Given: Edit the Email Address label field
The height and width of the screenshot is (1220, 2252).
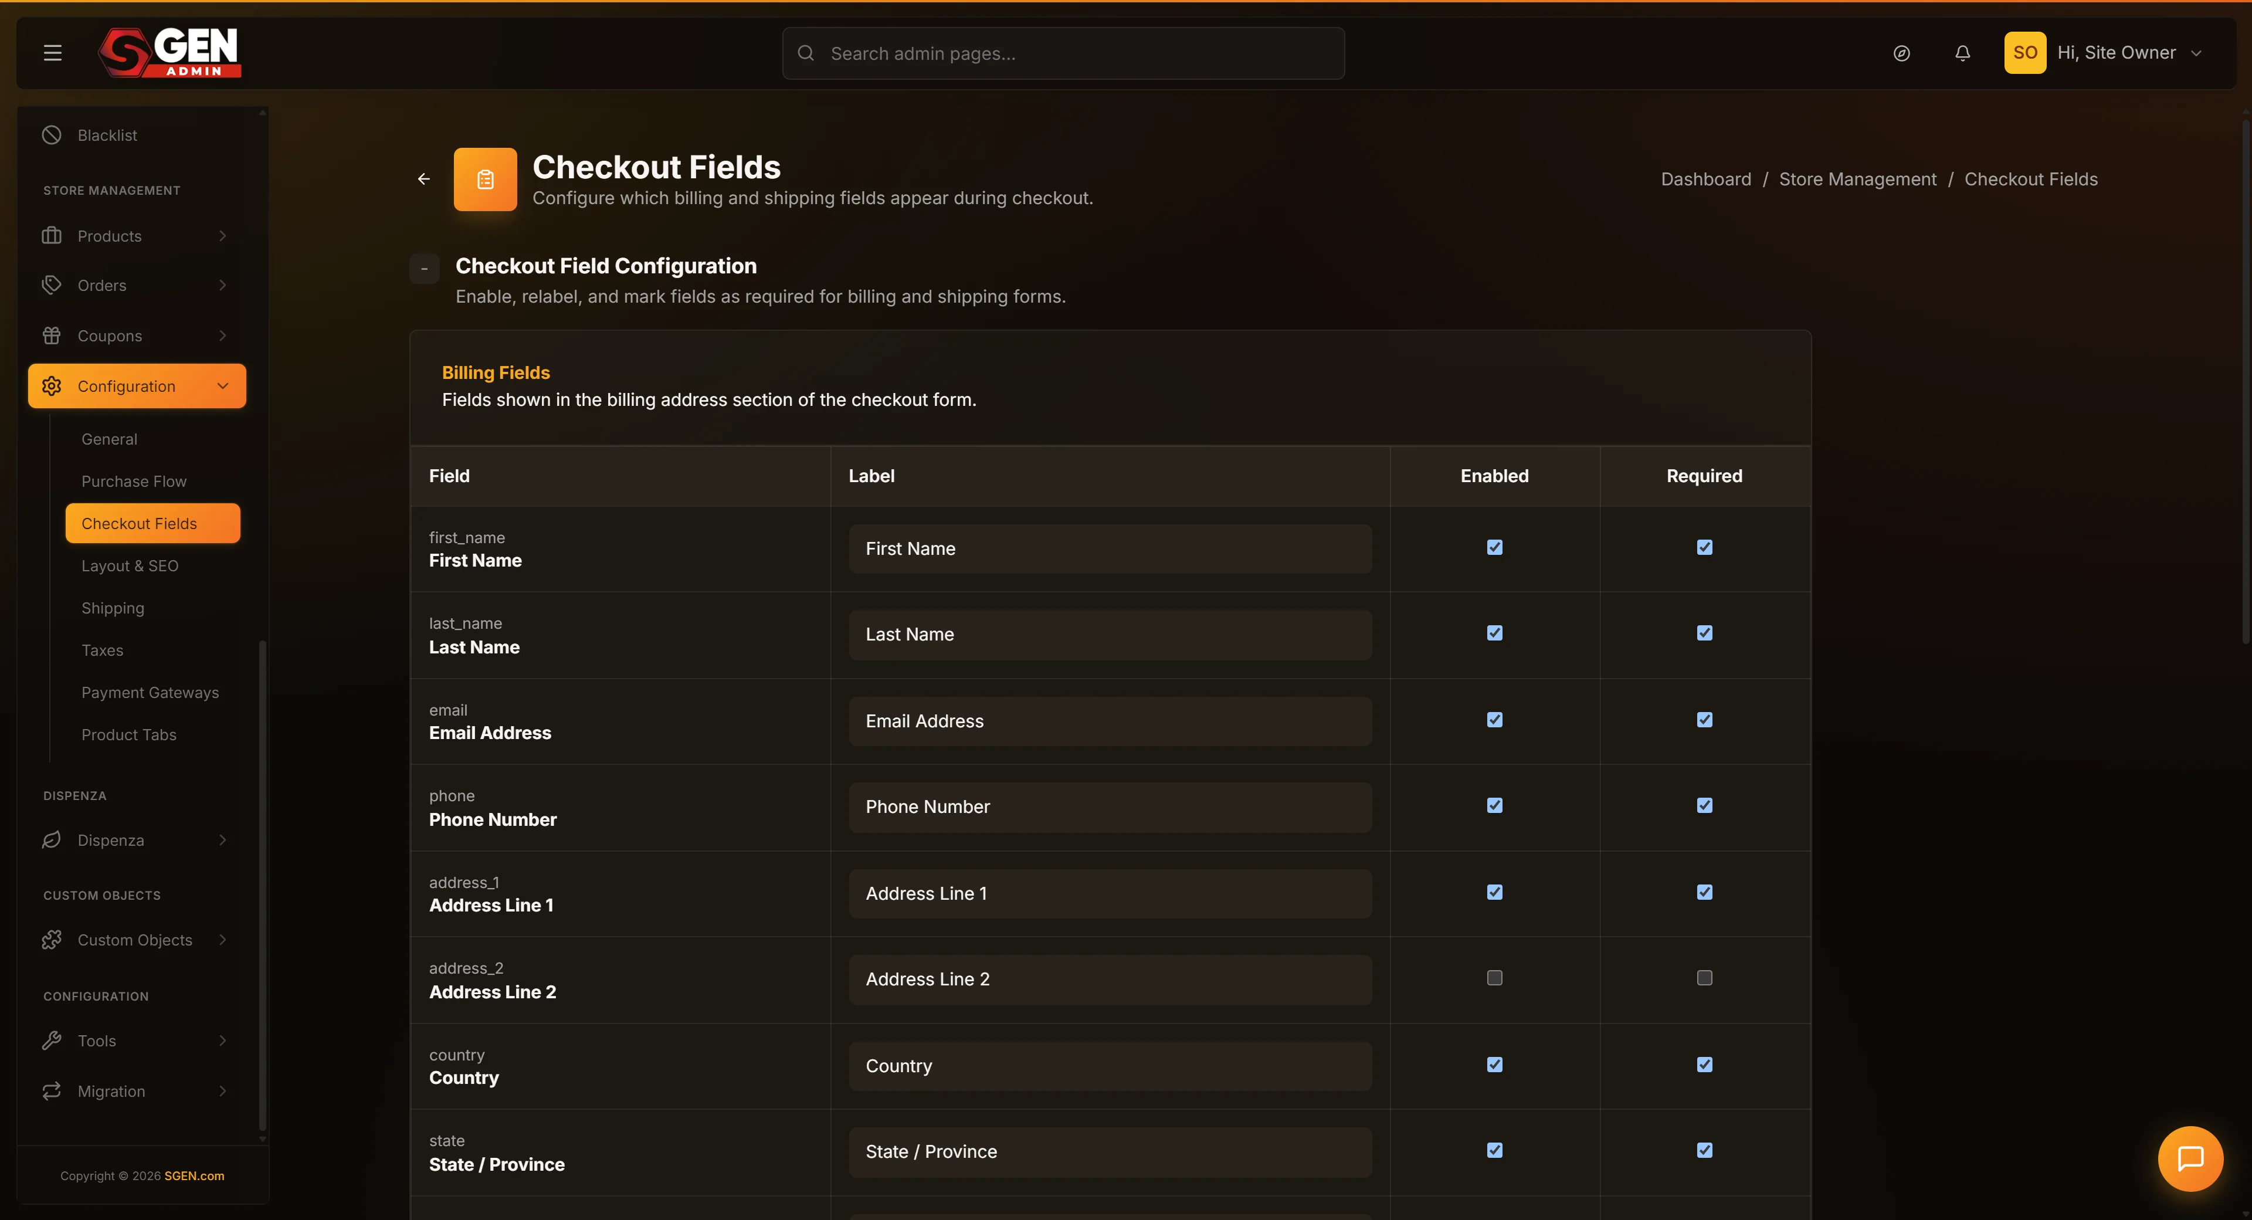Looking at the screenshot, I should (x=1110, y=721).
